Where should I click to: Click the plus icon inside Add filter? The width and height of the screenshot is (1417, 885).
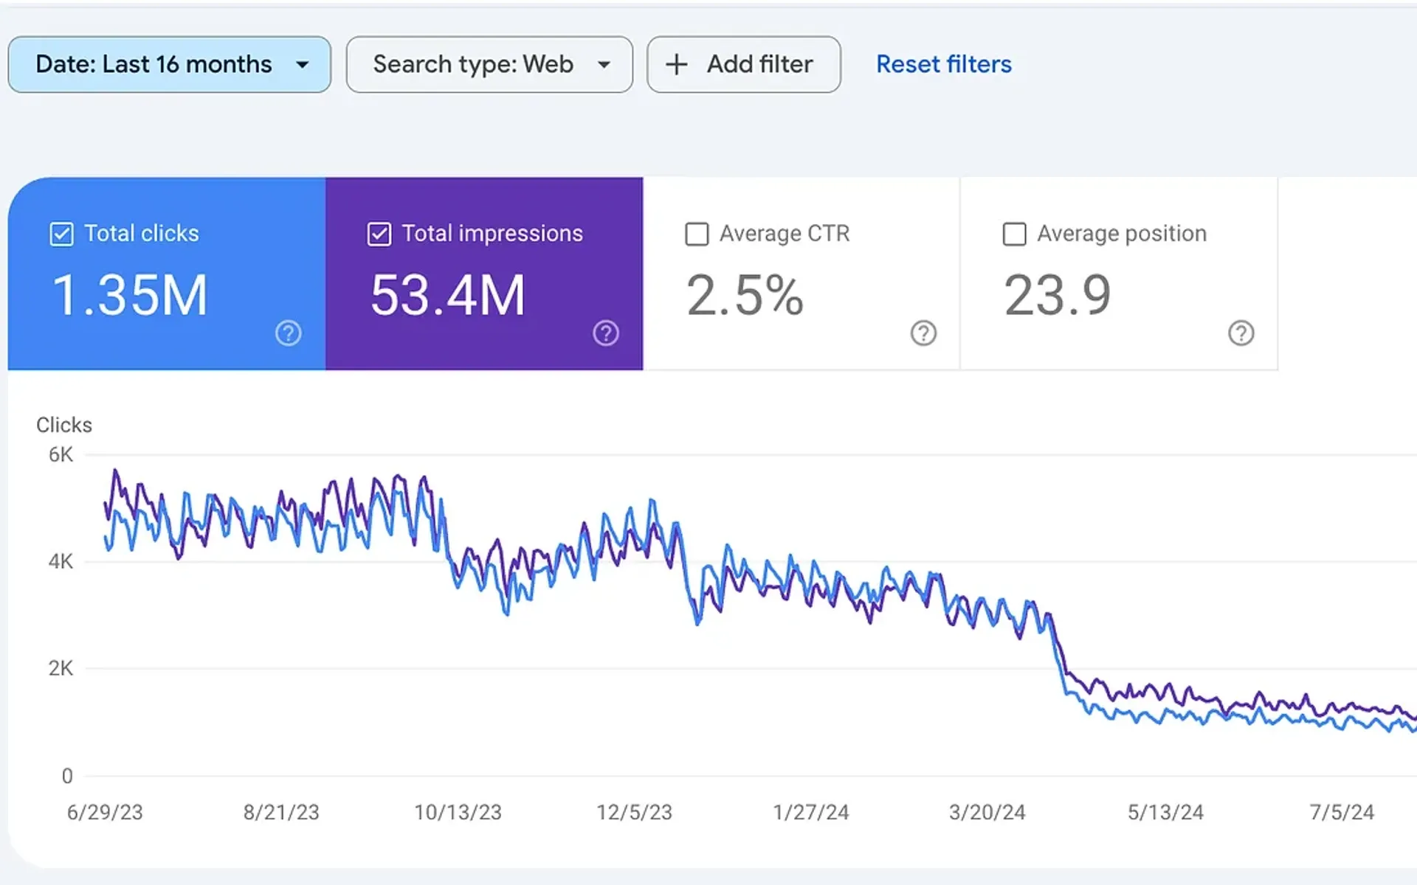(676, 64)
